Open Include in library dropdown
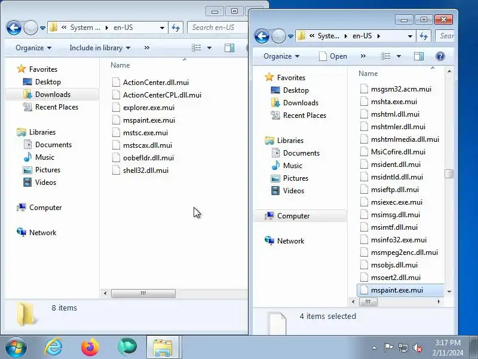Viewport: 478px width, 359px height. tap(100, 48)
